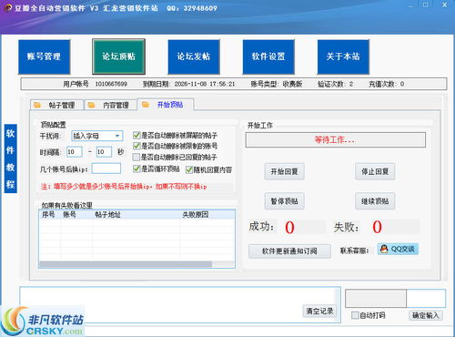Click the 帖子地址 column header
The height and width of the screenshot is (337, 455).
coord(136,215)
